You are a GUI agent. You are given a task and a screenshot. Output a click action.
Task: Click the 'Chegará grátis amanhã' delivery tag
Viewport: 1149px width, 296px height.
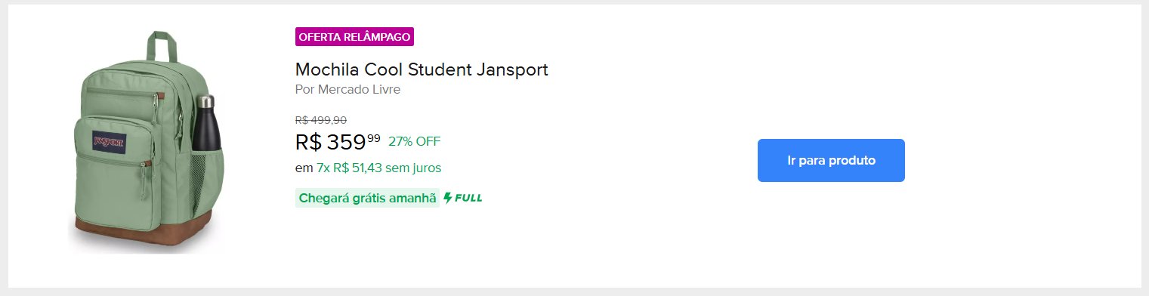[x=367, y=199]
